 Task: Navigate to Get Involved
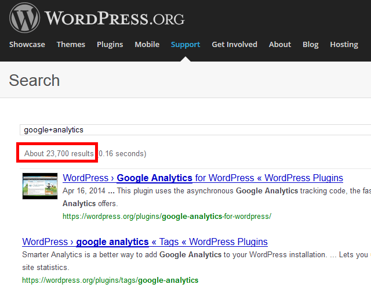click(234, 44)
